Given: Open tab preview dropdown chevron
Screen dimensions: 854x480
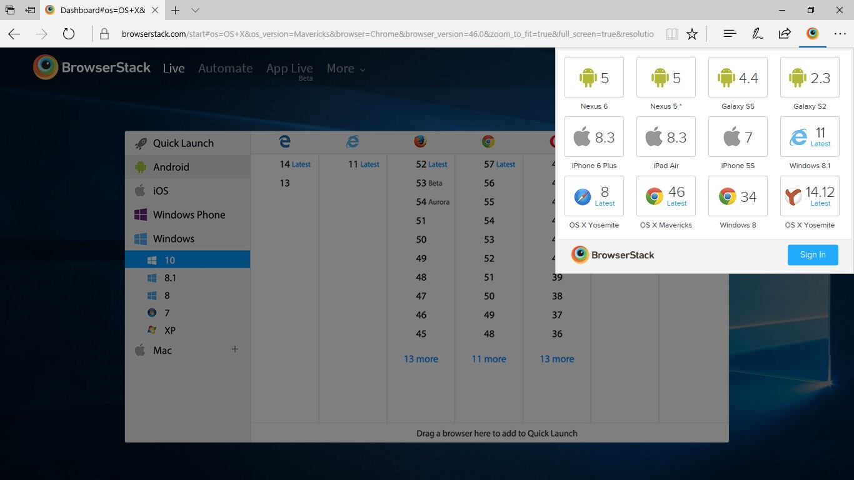Looking at the screenshot, I should click(196, 10).
